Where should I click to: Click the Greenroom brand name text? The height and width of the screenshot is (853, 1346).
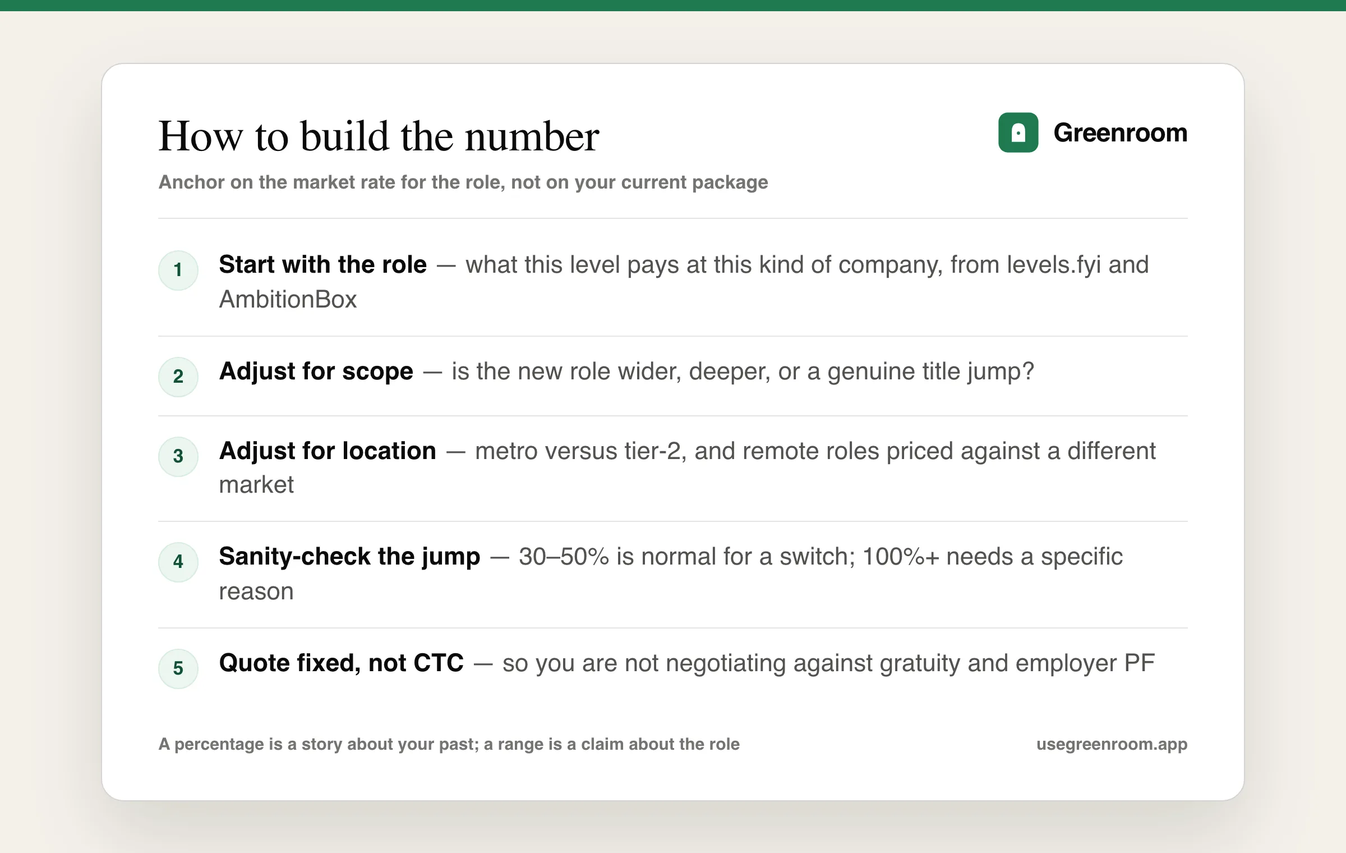(x=1121, y=133)
